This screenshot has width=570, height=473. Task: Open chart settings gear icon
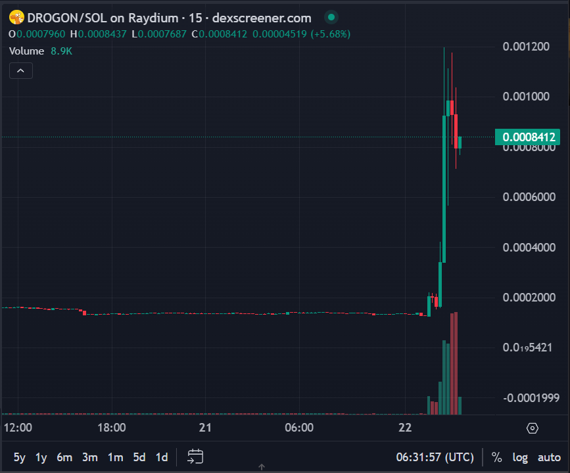coord(532,428)
